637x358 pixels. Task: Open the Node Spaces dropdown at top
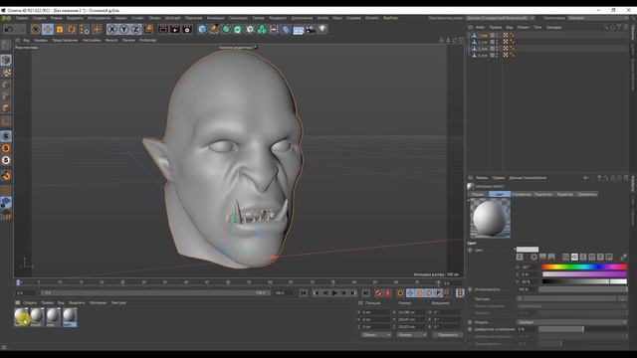point(500,18)
